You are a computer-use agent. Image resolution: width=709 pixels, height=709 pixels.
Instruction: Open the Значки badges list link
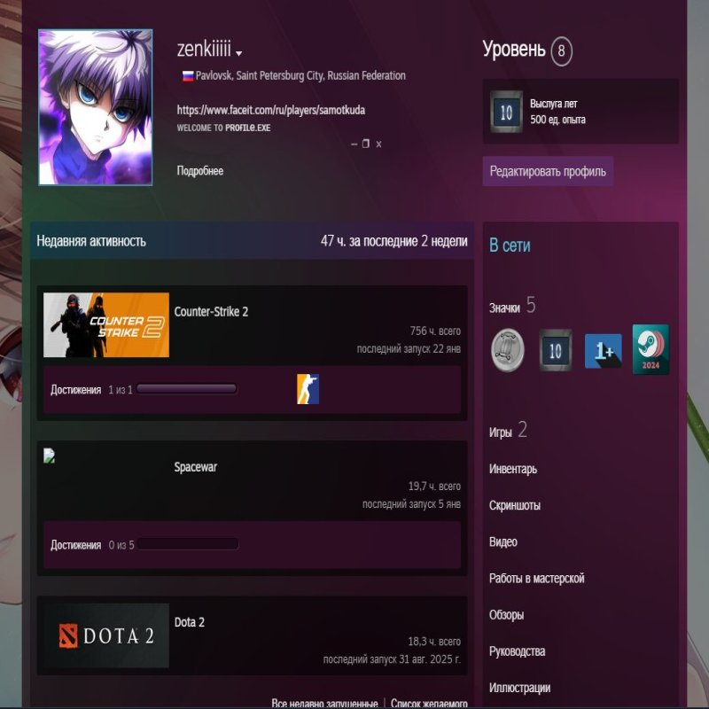[504, 308]
